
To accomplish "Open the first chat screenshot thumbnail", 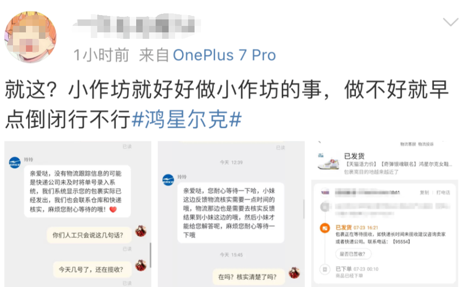I will 78,214.
